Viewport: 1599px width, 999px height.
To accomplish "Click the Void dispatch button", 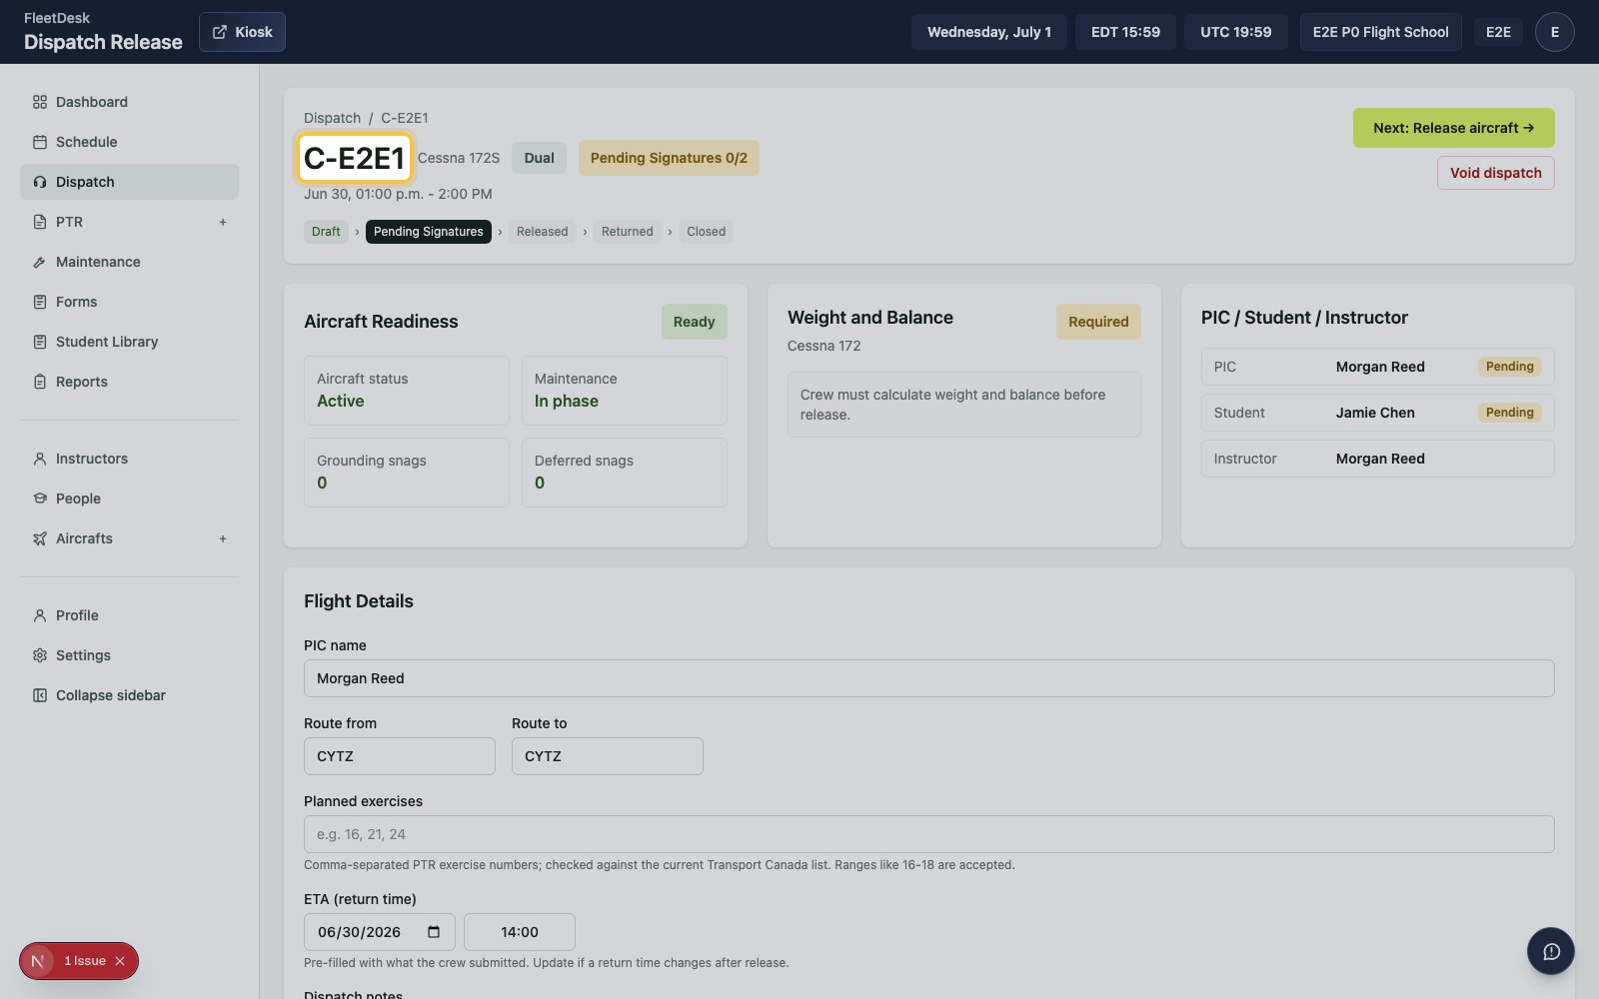I will tap(1495, 173).
